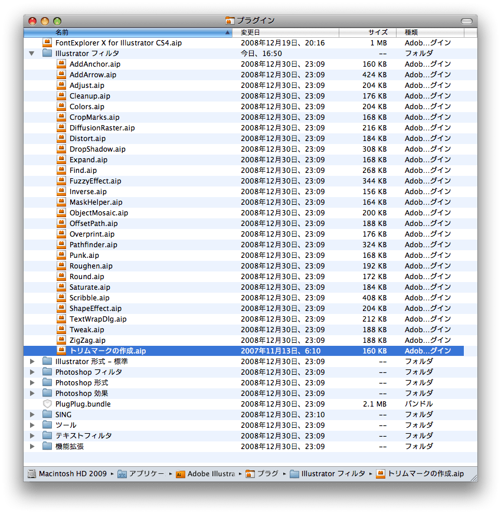Click the window resize grip corner
Image resolution: width=501 pixels, height=514 pixels.
(473, 478)
